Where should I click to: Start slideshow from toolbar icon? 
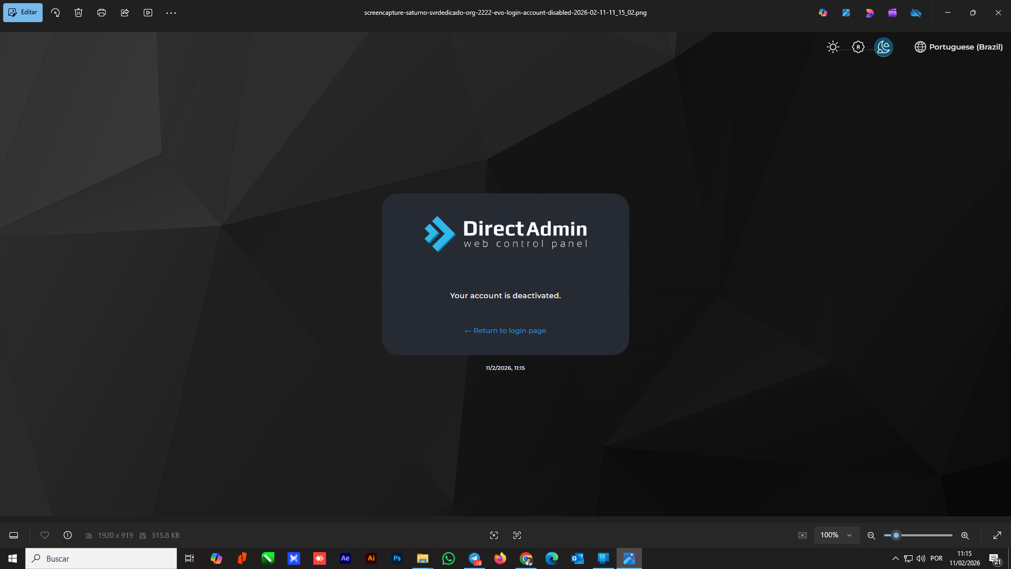click(x=148, y=13)
